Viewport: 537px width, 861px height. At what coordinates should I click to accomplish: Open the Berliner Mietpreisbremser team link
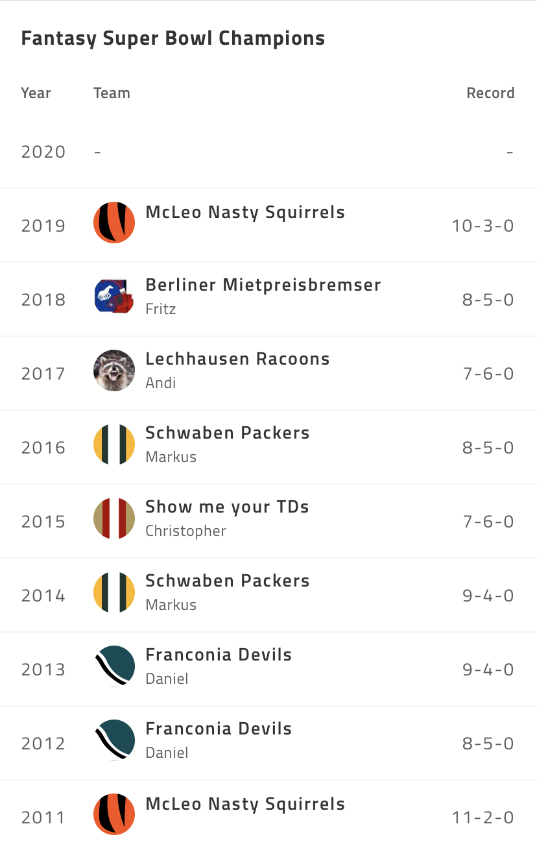click(x=263, y=285)
